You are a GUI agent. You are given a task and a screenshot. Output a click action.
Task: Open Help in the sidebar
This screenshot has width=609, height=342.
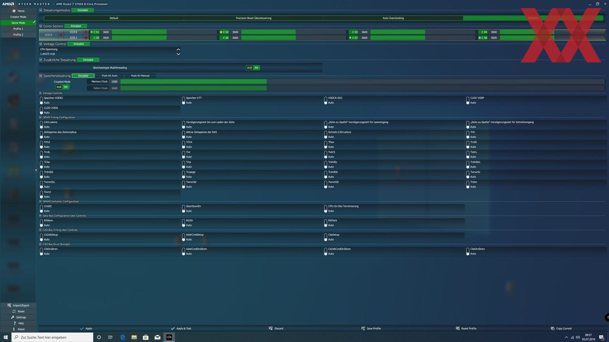tap(18, 323)
